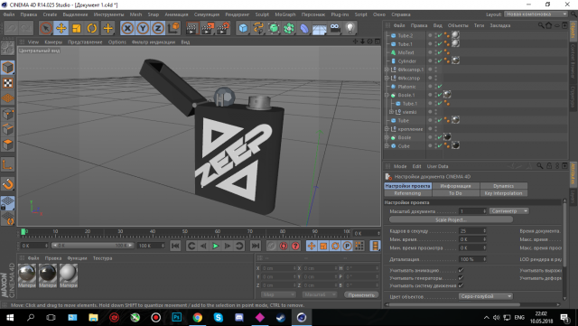Image resolution: width=578 pixels, height=326 pixels.
Task: Toggle the 'Учитывать анимацию' checkbox
Action: (x=461, y=270)
